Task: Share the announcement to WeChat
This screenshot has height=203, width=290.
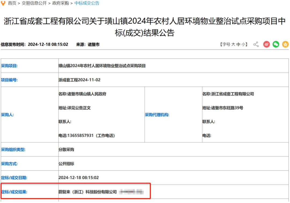Action: 275,45
